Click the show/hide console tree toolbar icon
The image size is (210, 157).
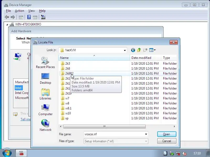point(21,17)
